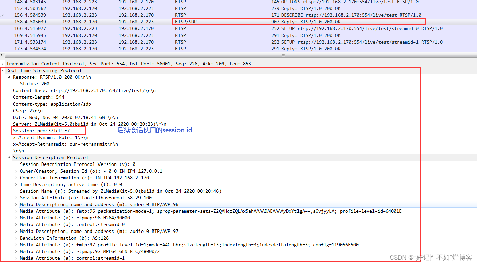Expand Media Attribute control:streamid=0 row

point(16,224)
